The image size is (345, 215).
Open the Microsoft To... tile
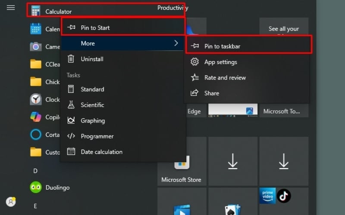click(284, 111)
